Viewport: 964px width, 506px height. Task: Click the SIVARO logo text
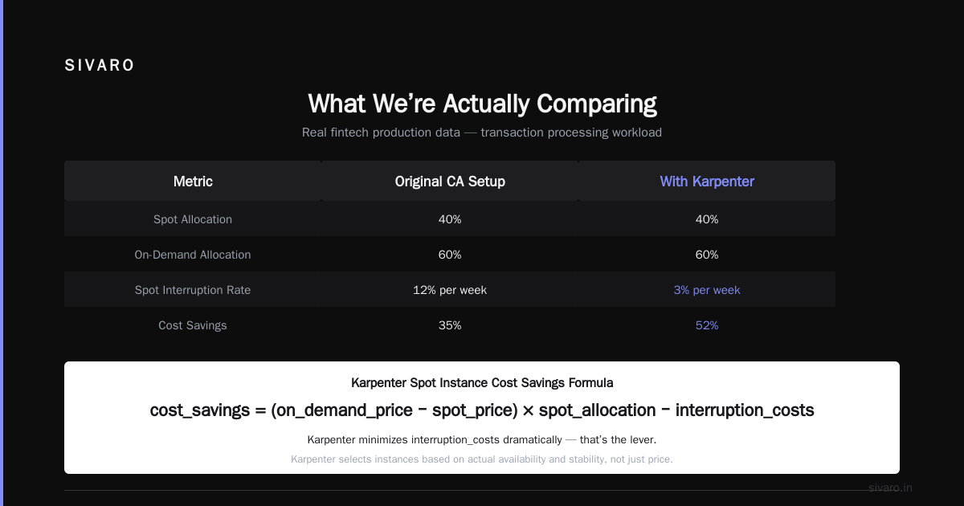pos(100,66)
